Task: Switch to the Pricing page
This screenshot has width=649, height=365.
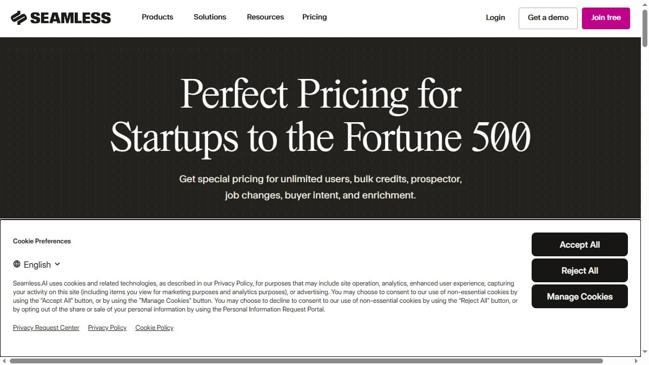Action: [314, 17]
